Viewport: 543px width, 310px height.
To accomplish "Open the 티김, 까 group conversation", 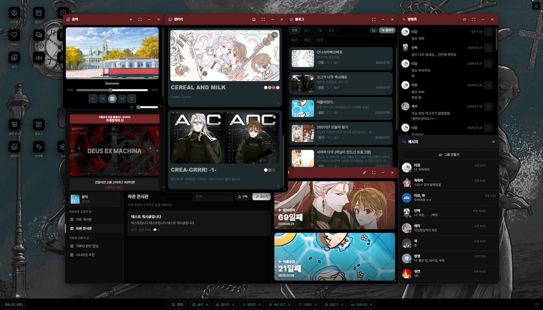I will click(449, 198).
